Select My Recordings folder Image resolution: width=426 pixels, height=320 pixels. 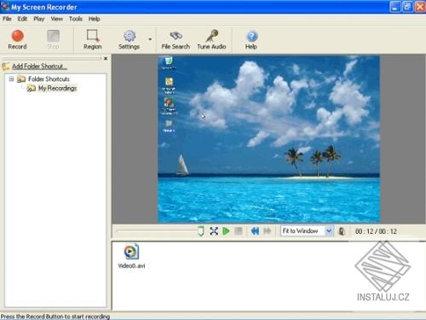pyautogui.click(x=57, y=88)
